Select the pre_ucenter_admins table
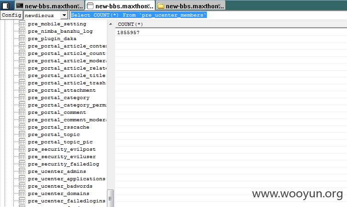This screenshot has width=347, height=207. click(57, 172)
